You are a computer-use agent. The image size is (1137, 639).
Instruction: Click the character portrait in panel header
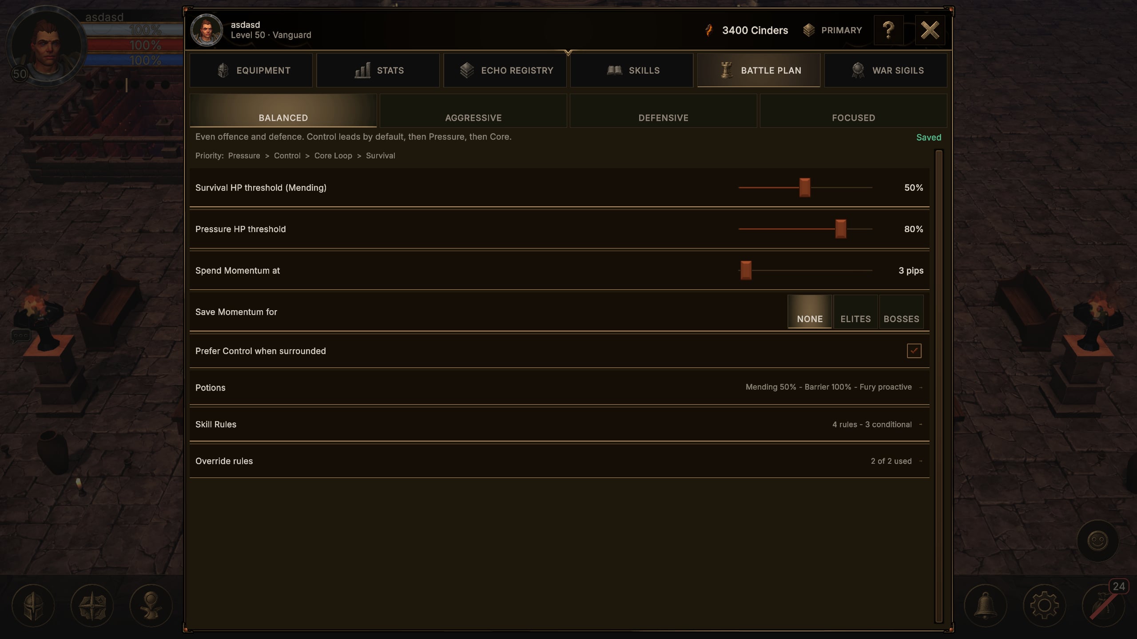(x=207, y=30)
